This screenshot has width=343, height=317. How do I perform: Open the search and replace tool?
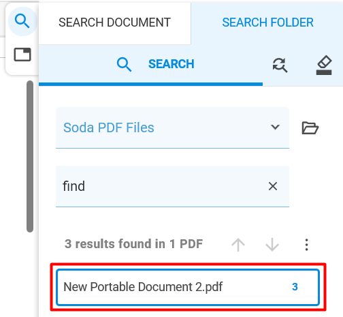(280, 65)
